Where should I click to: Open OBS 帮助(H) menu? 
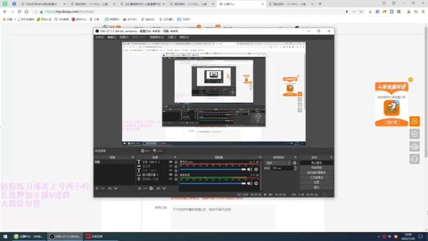[x=184, y=37]
